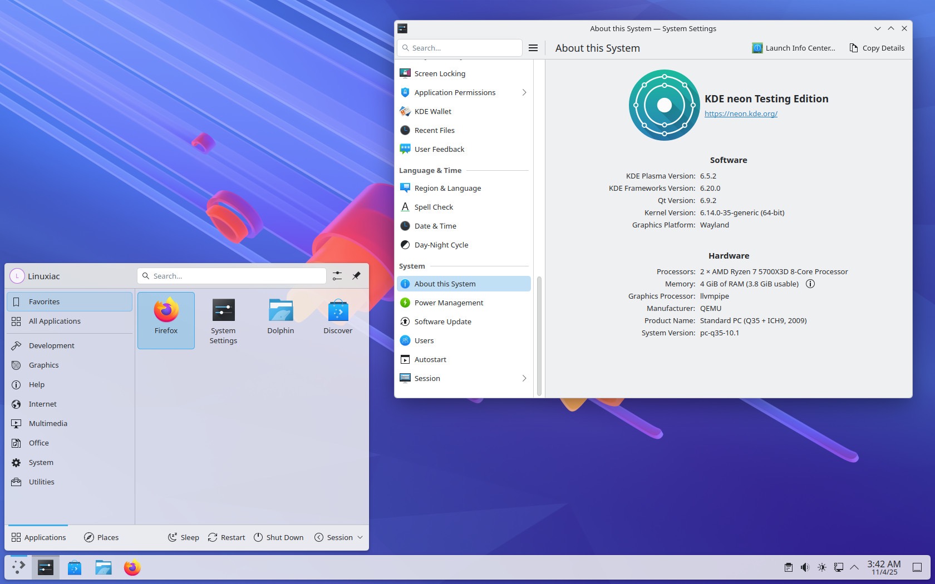Screen dimensions: 935x584
Task: Click the screen brightness tray icon
Action: [821, 568]
